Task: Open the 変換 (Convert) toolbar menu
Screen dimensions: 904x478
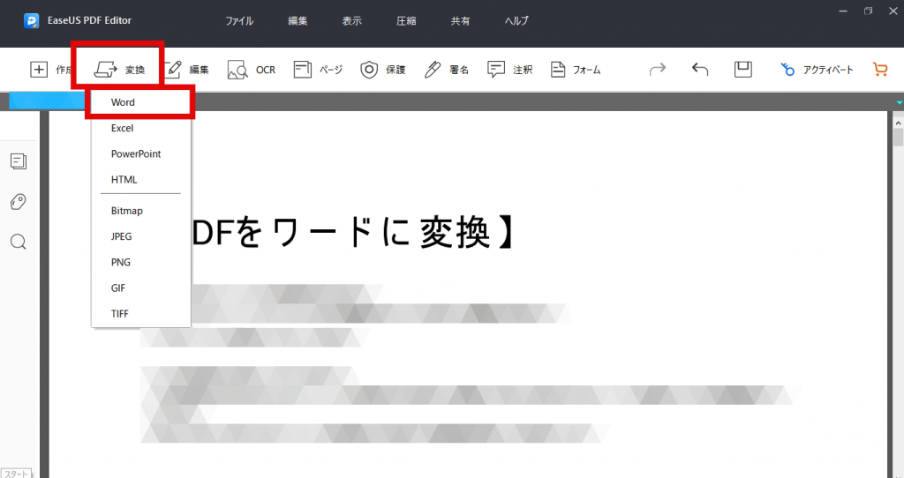Action: coord(119,70)
